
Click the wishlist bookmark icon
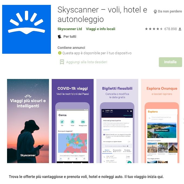(x=62, y=62)
